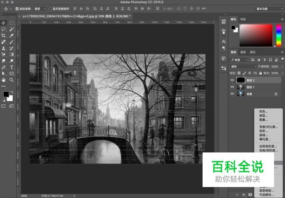This screenshot has width=285, height=198.
Task: Select the Gradient tool
Action: [x=11, y=54]
